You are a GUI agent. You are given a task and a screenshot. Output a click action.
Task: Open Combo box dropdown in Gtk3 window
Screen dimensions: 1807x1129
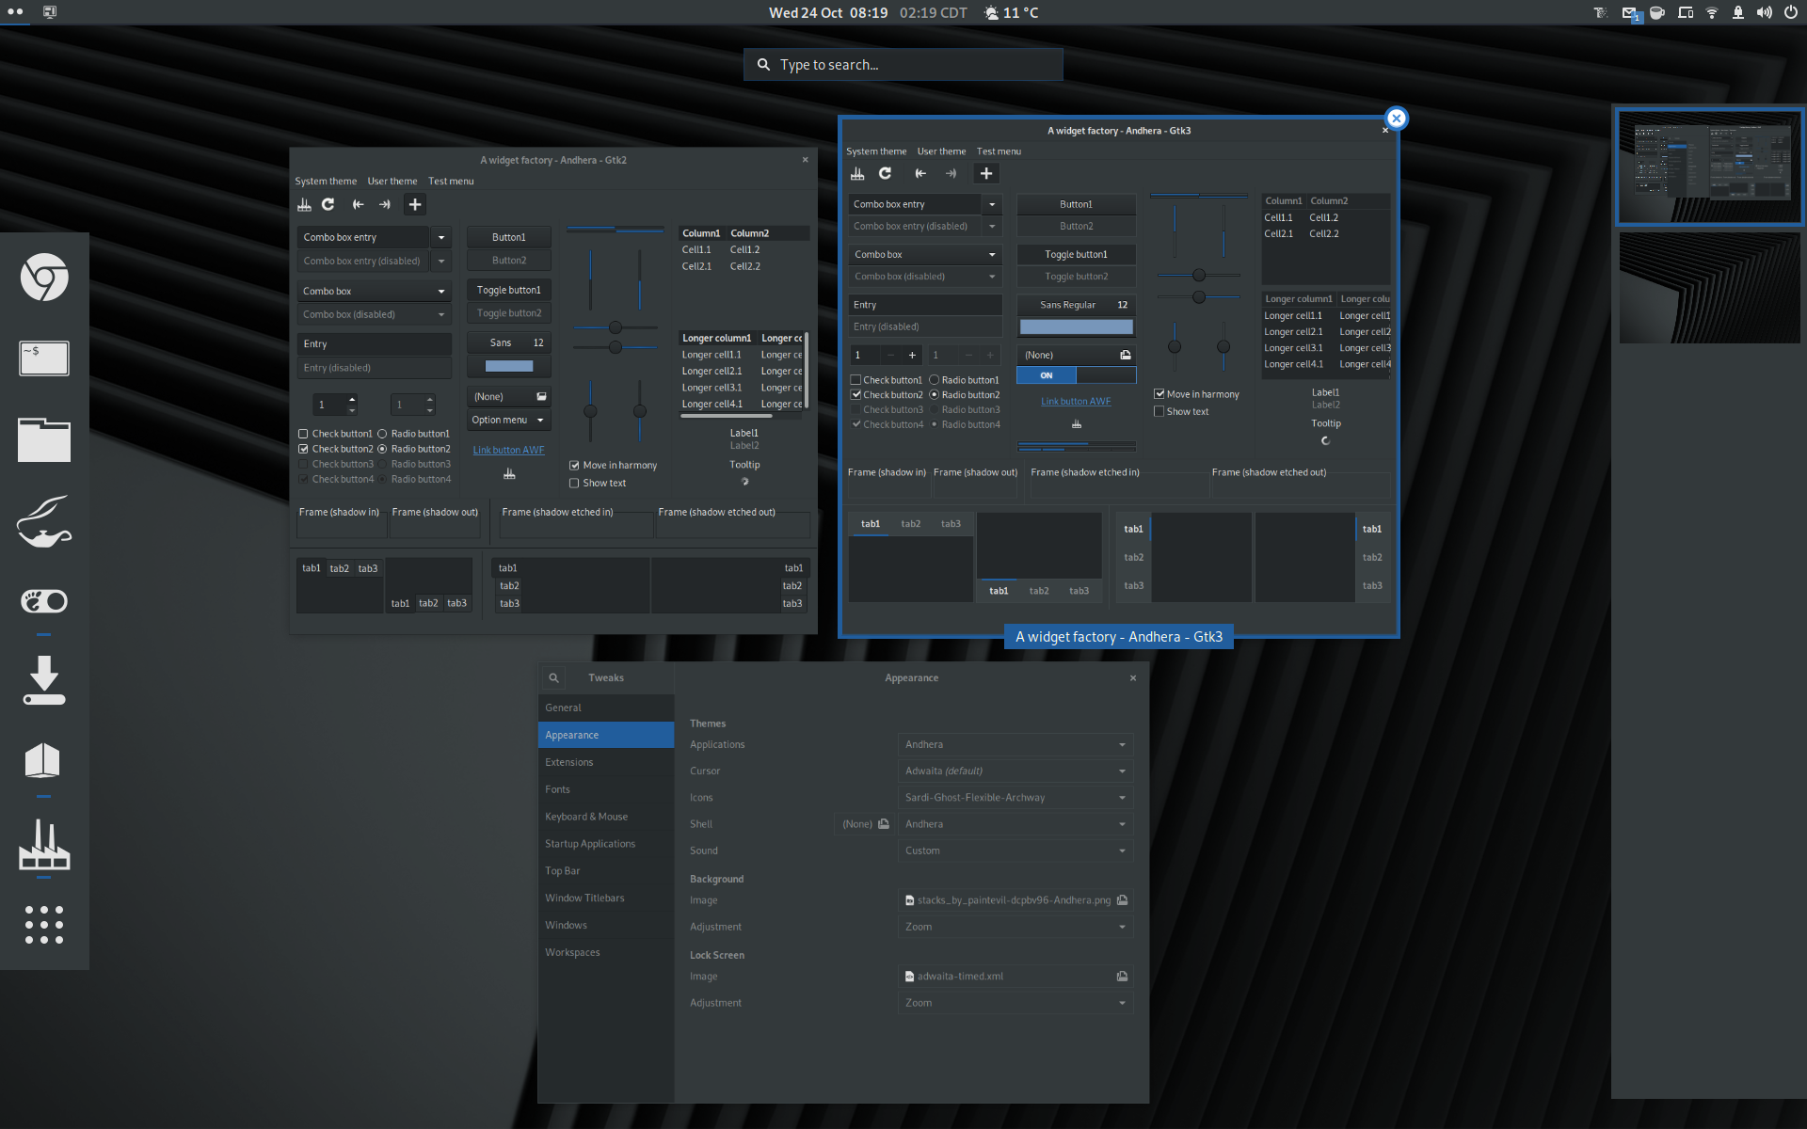tap(925, 255)
